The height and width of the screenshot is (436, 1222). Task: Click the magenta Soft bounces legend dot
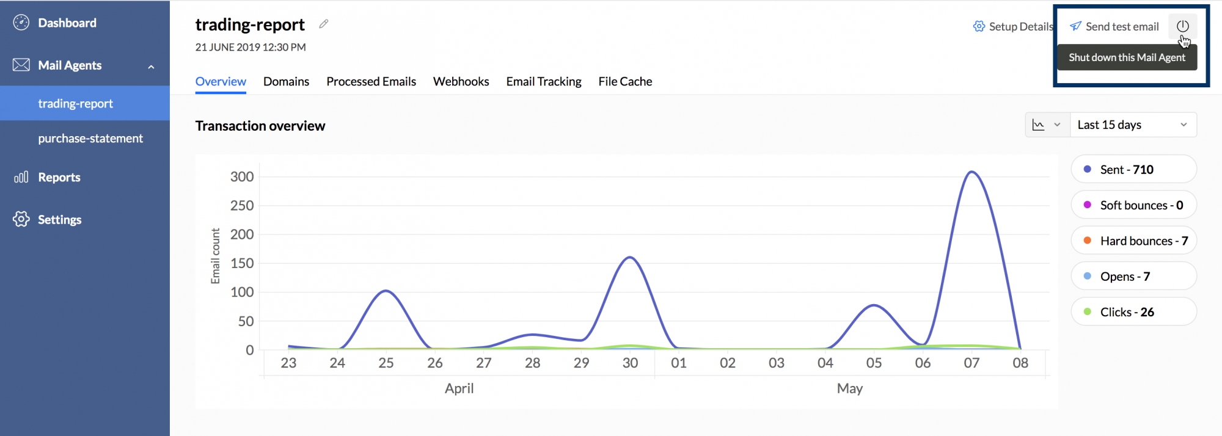(x=1087, y=205)
